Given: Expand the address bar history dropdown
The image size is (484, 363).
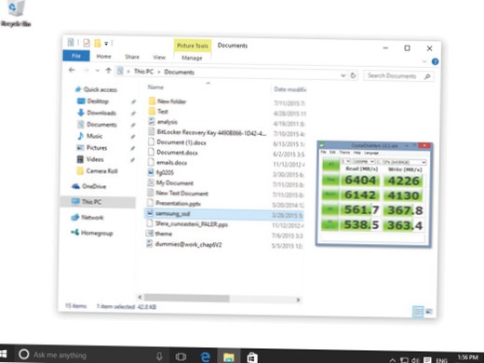Looking at the screenshot, I should [343, 75].
